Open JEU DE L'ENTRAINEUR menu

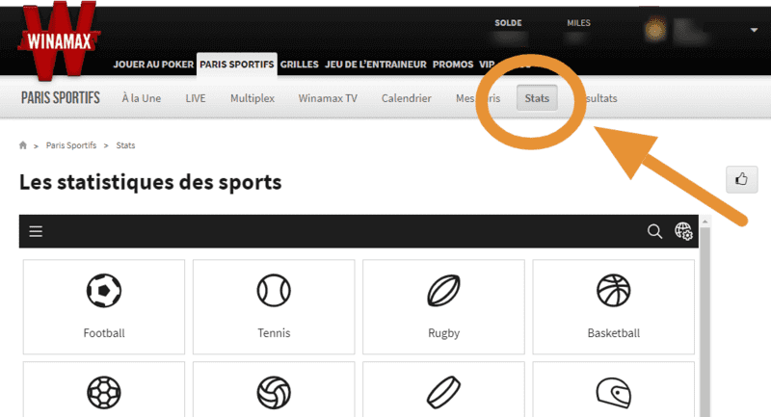pyautogui.click(x=376, y=65)
